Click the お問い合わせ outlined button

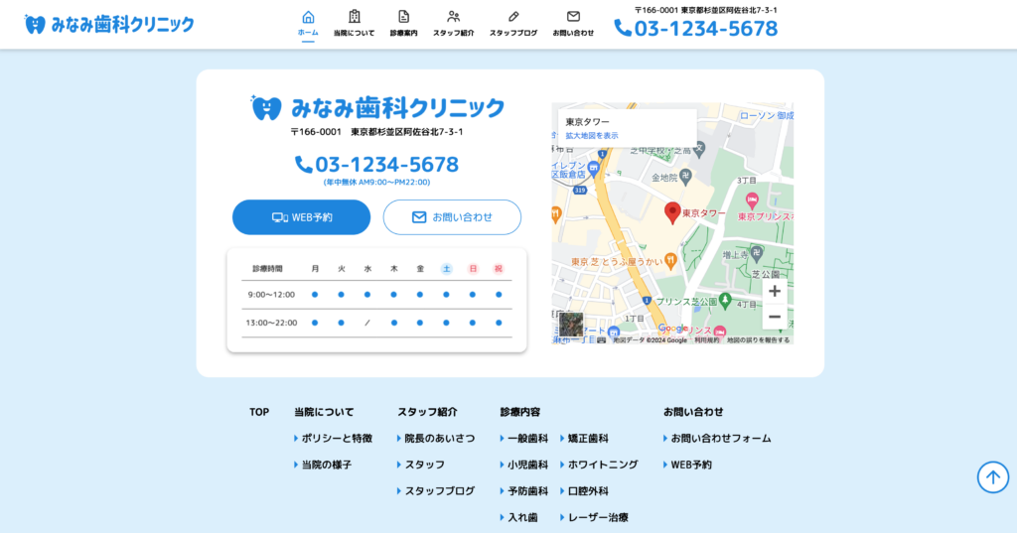[452, 217]
